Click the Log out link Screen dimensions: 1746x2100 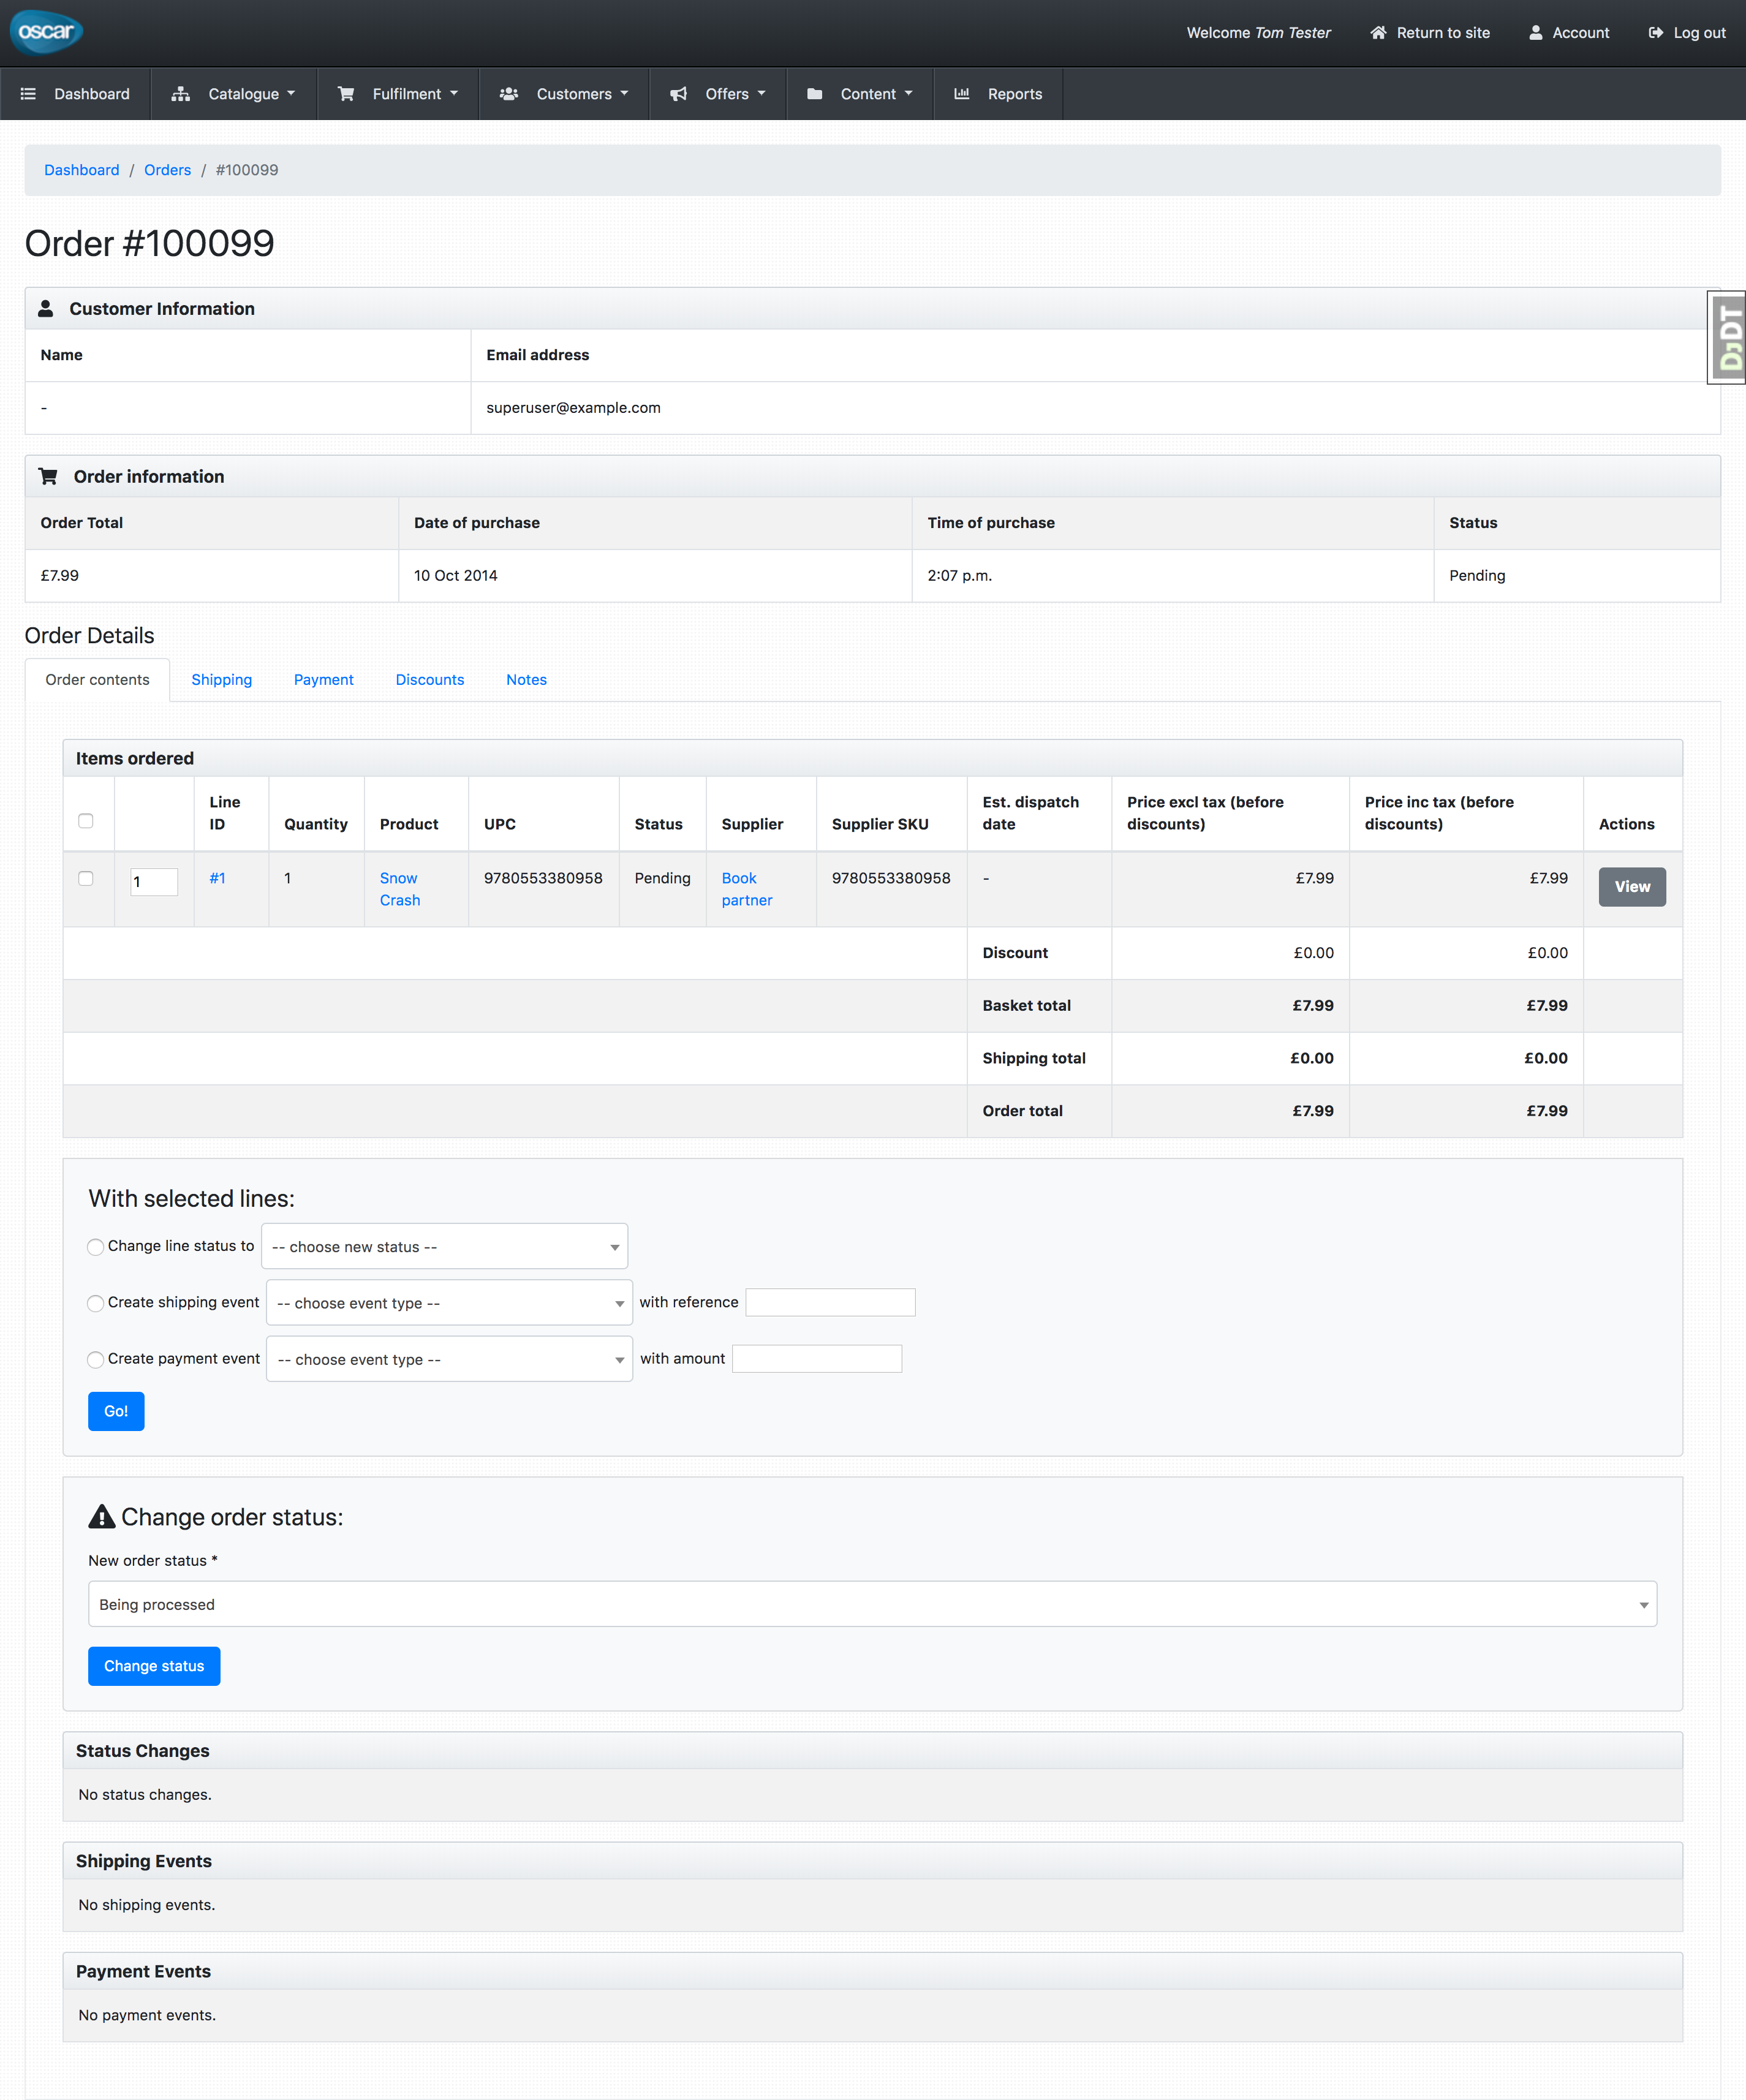(x=1687, y=33)
